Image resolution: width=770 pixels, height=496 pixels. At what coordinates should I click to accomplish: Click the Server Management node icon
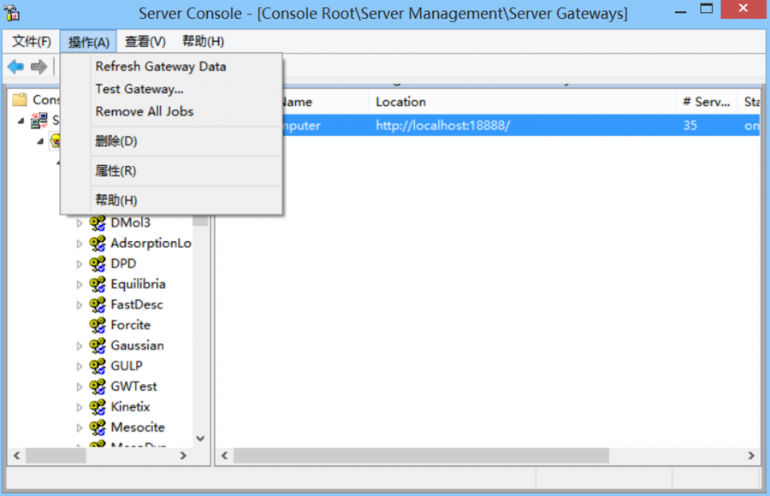pyautogui.click(x=38, y=121)
